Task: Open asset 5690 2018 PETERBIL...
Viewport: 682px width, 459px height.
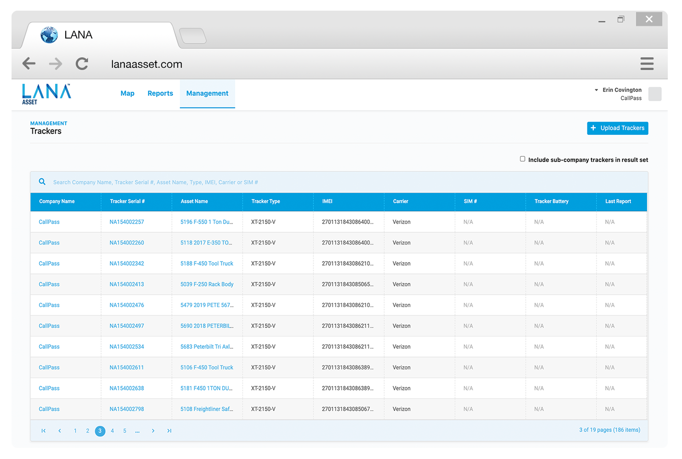Action: coord(207,326)
